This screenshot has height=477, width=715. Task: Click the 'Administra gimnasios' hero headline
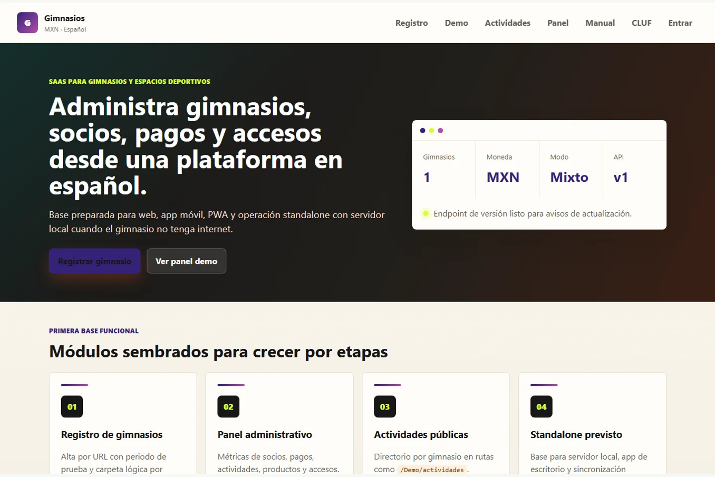click(196, 146)
